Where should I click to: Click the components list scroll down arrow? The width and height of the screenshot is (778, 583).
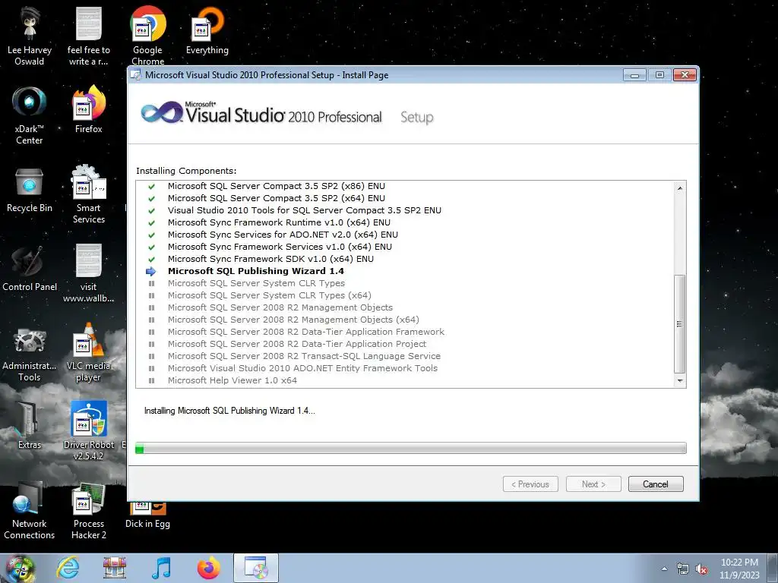[x=680, y=381]
